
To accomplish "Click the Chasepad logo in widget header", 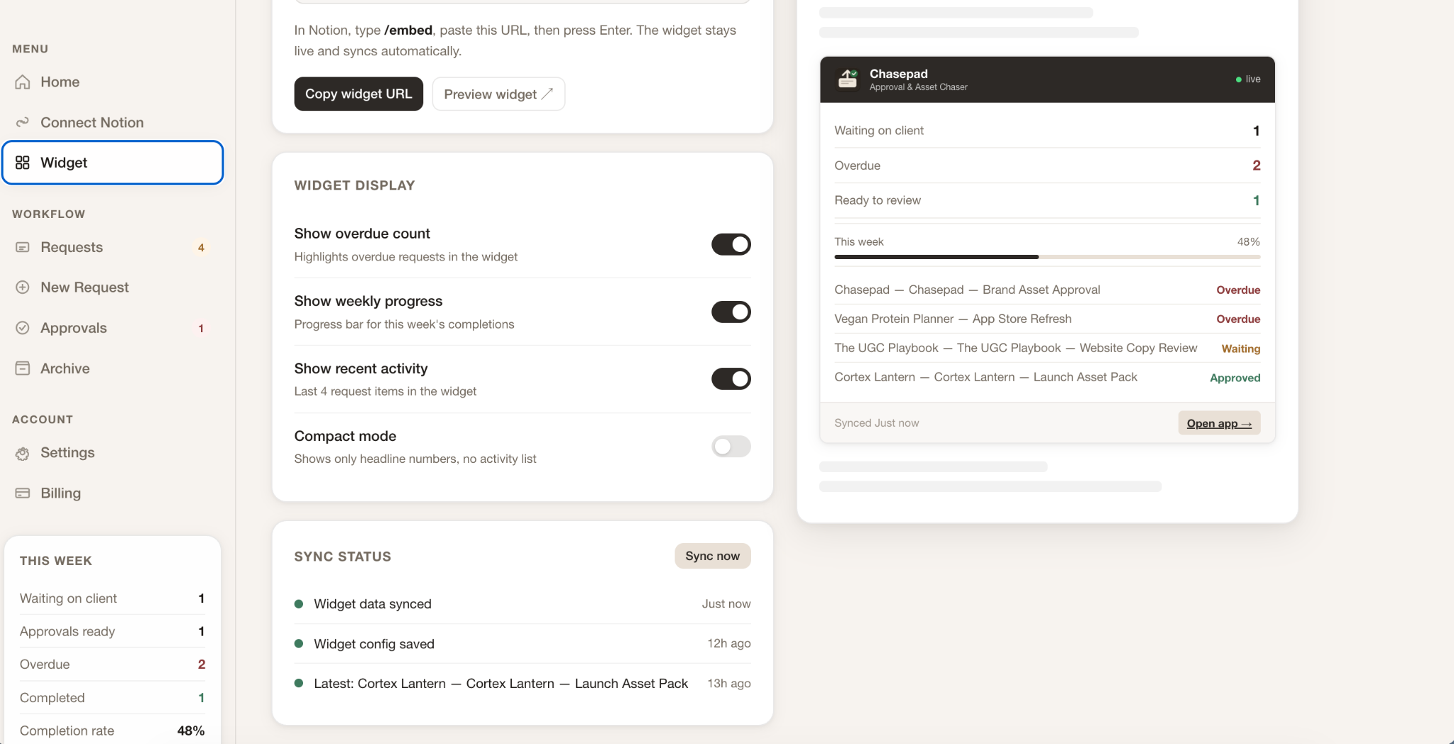I will tap(848, 79).
